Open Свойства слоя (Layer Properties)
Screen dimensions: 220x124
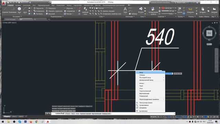(85, 11)
